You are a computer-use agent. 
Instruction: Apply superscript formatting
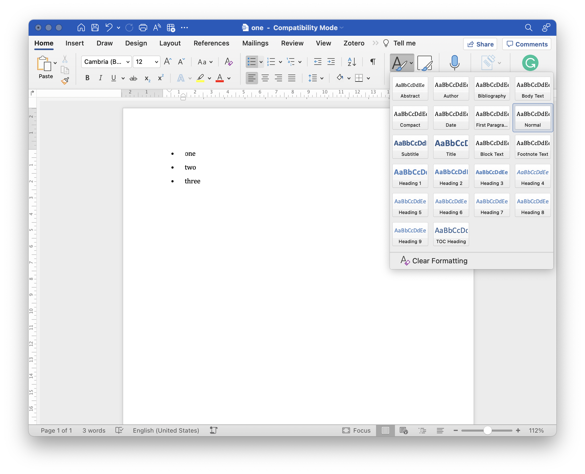[x=161, y=78]
